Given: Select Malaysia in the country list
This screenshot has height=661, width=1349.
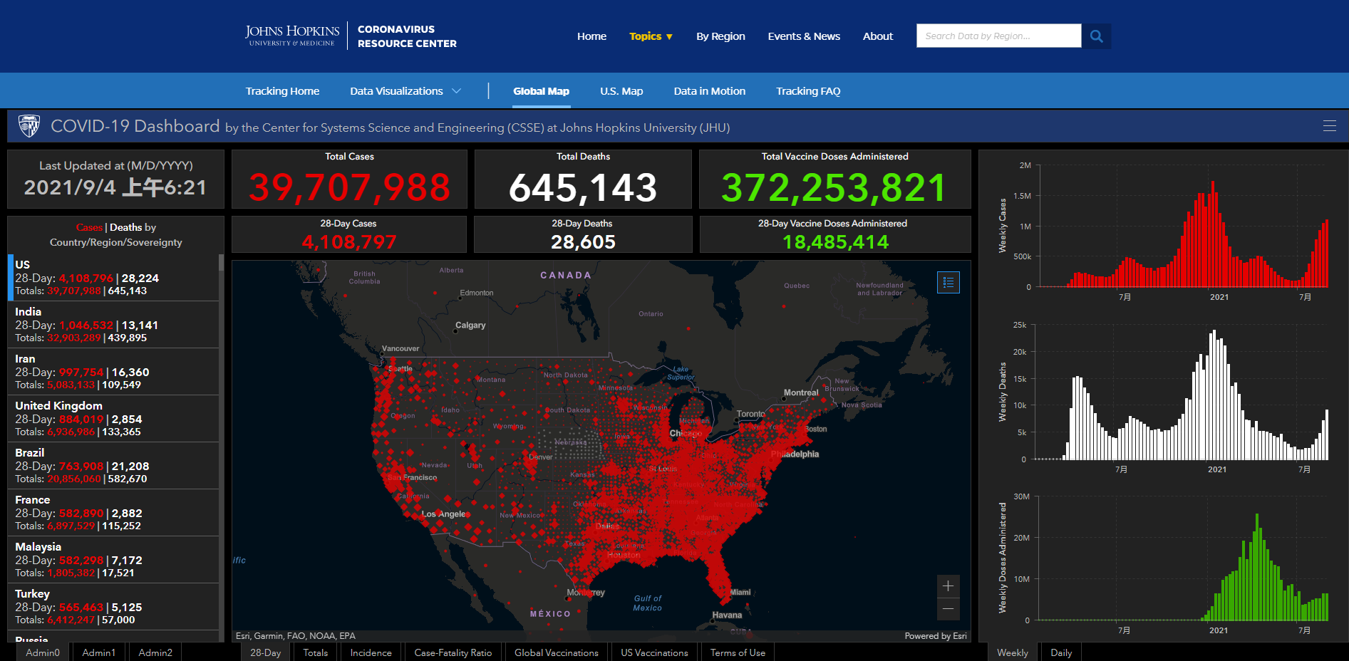Looking at the screenshot, I should click(114, 560).
